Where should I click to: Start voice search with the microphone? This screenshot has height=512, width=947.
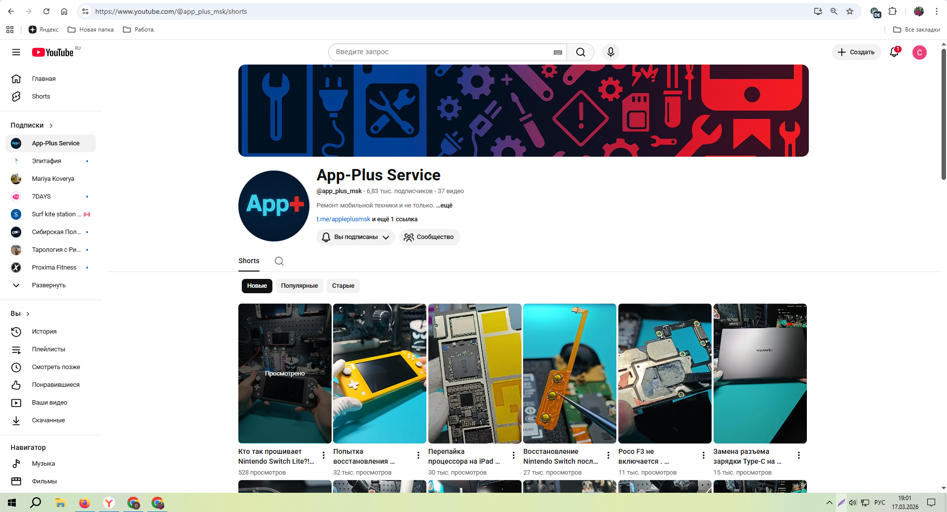pyautogui.click(x=610, y=52)
